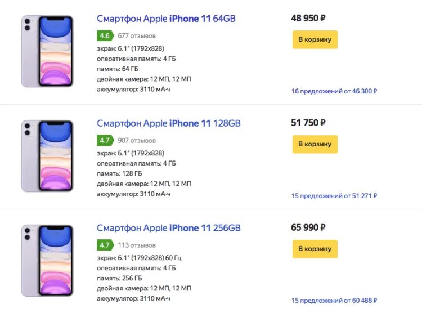Click the 48 950 ₽ price

[308, 18]
